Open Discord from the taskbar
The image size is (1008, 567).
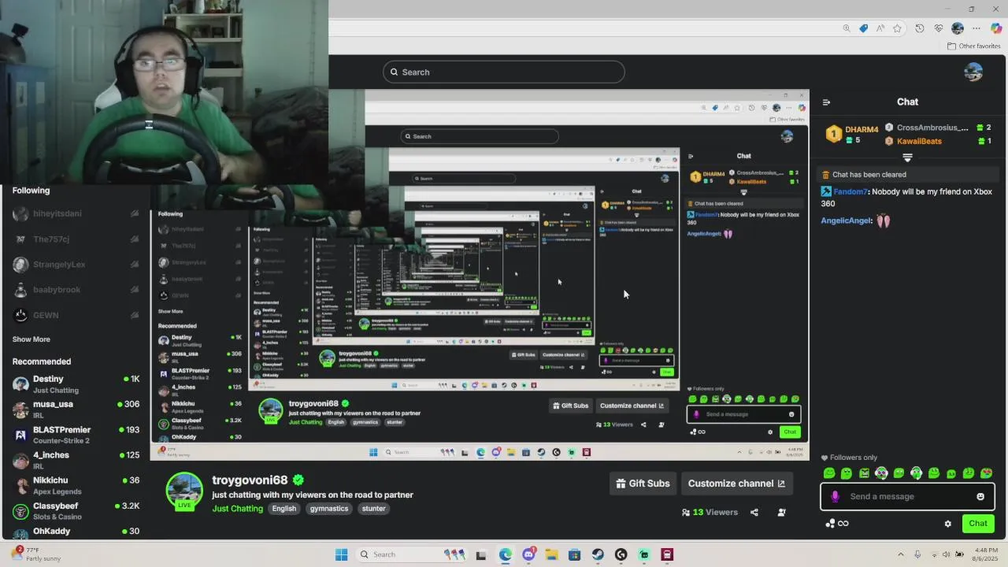tap(528, 554)
